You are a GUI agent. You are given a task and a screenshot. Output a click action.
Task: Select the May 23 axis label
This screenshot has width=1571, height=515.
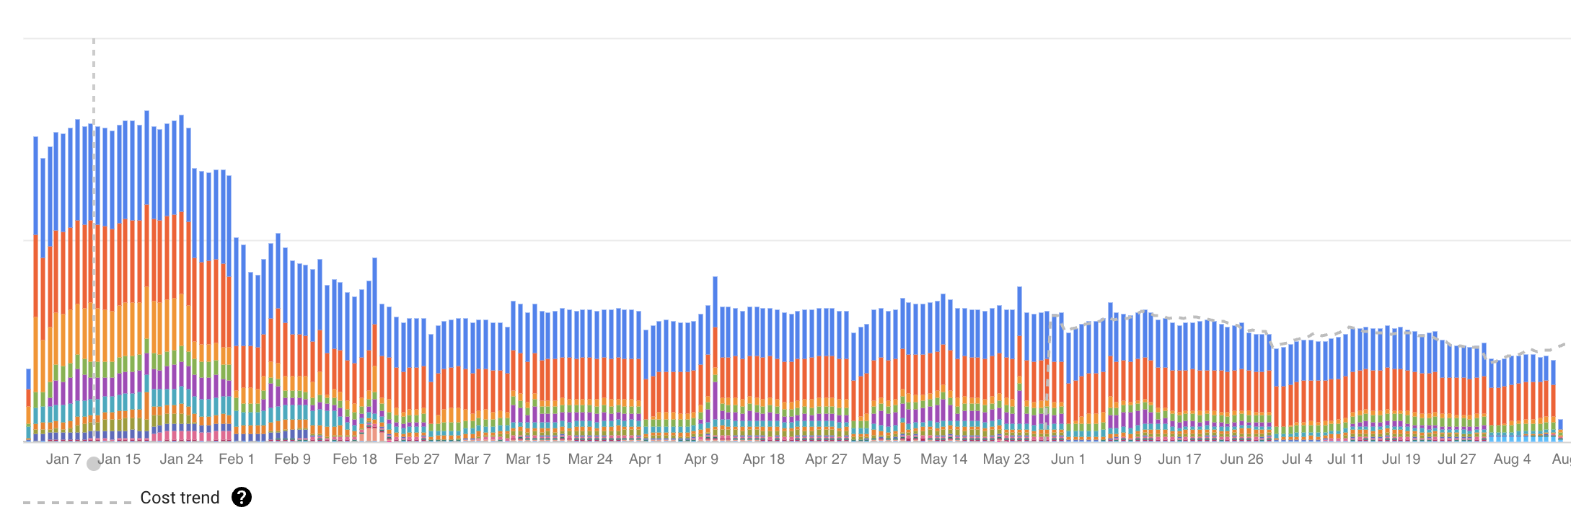coord(1006,459)
